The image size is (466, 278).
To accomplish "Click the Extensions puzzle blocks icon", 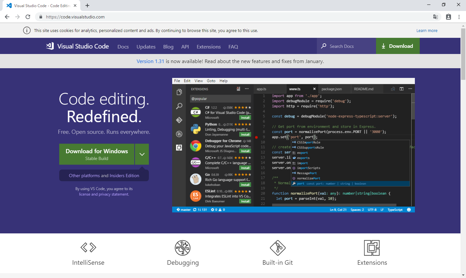I will pyautogui.click(x=372, y=248).
